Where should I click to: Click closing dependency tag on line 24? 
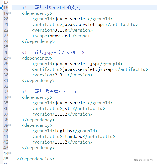click(38, 41)
